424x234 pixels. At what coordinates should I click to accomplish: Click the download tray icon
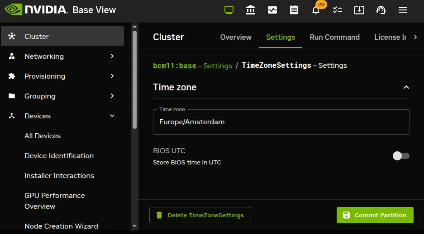point(359,10)
